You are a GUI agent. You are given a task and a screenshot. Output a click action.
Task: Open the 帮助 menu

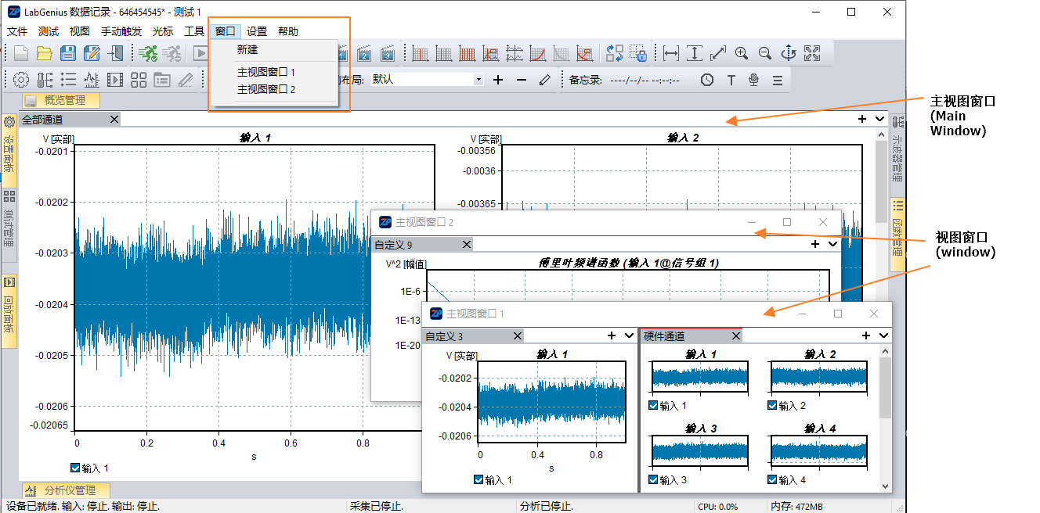[x=288, y=31]
